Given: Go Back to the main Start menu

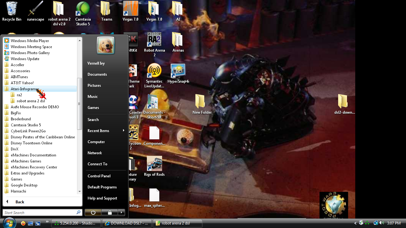Looking at the screenshot, I should click(43, 202).
